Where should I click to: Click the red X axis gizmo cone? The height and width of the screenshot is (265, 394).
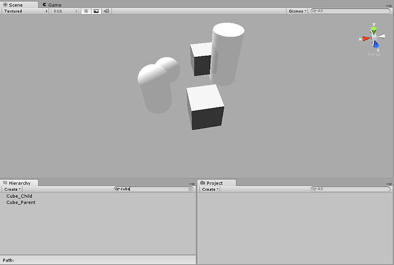[366, 38]
